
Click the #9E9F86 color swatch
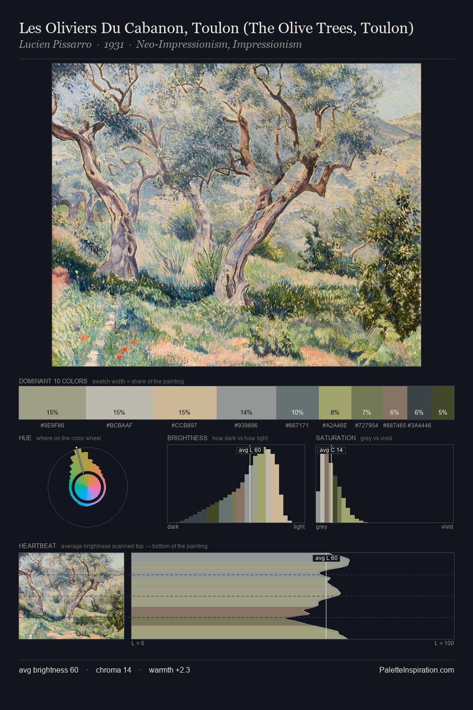tap(53, 403)
